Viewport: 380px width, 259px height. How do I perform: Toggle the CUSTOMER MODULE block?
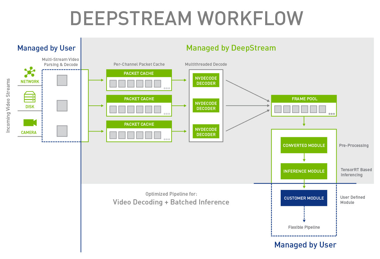point(304,198)
